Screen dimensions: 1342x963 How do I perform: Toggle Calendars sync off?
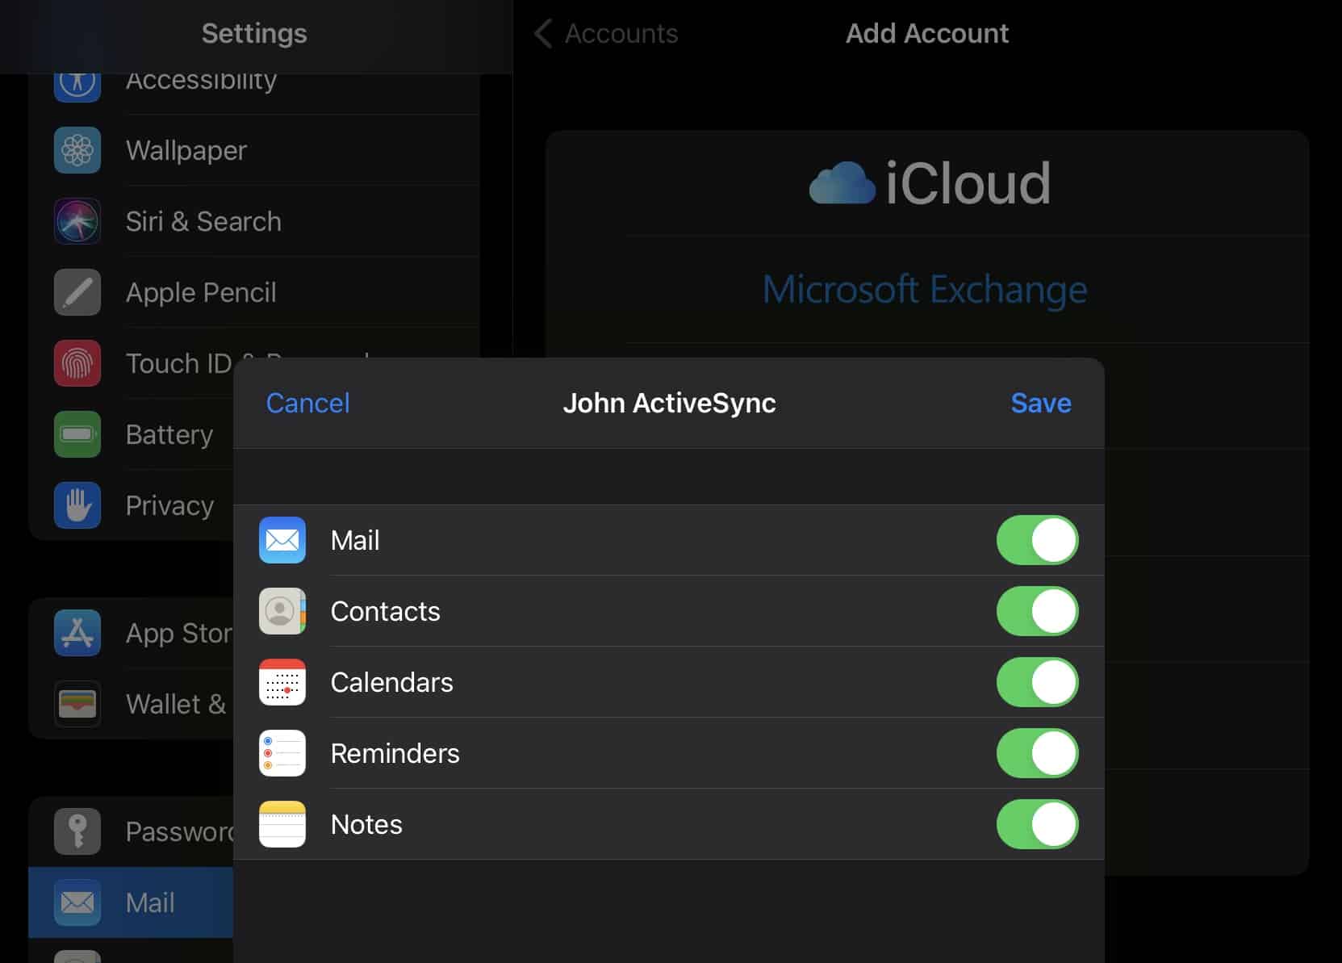1037,682
